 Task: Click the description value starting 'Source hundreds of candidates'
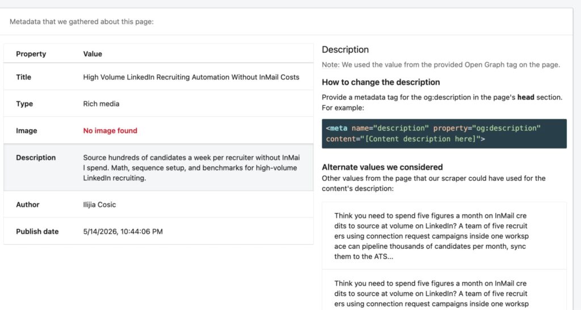(191, 168)
